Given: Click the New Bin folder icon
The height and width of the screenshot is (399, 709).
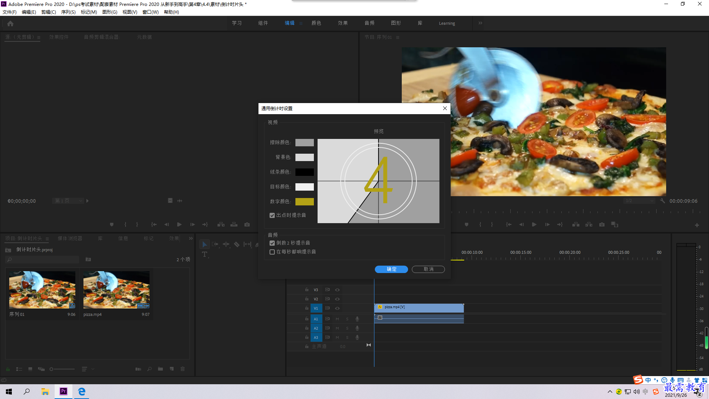Looking at the screenshot, I should pos(160,369).
